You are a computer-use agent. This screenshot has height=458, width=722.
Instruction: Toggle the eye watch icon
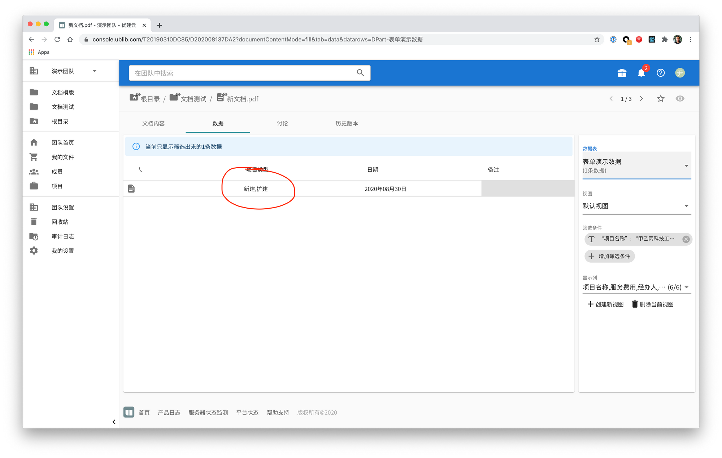click(680, 99)
